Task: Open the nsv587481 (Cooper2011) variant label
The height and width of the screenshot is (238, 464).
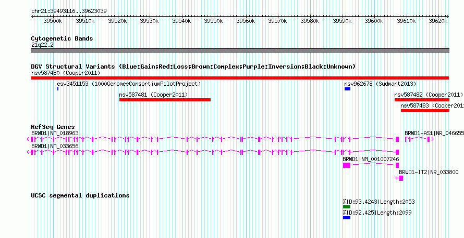Action: (x=154, y=95)
